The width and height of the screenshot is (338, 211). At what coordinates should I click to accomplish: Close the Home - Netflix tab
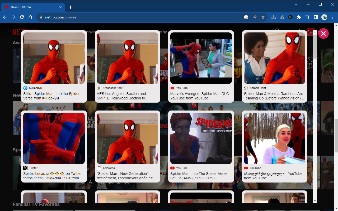click(60, 7)
